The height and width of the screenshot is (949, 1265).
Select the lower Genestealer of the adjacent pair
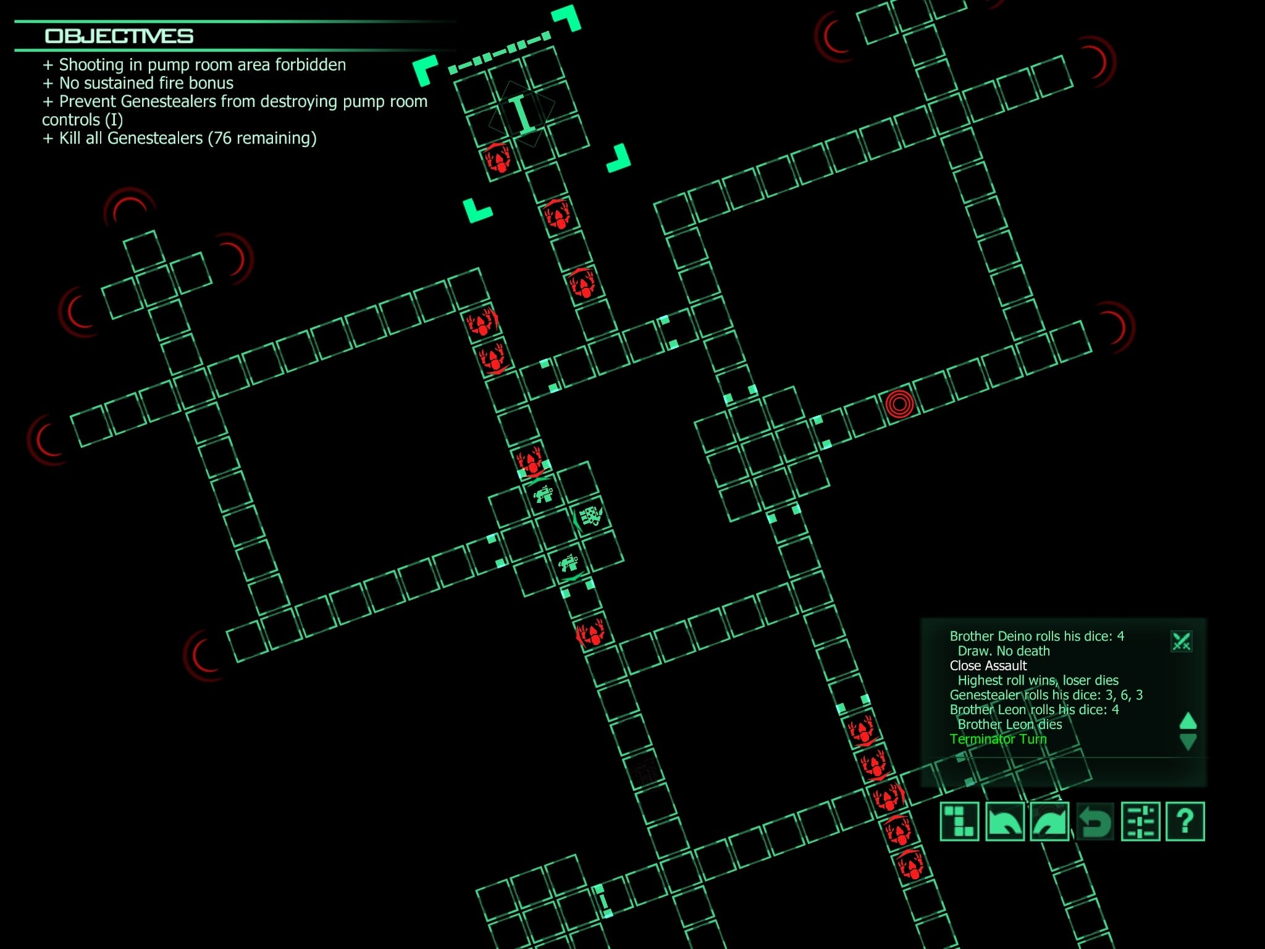pyautogui.click(x=494, y=358)
